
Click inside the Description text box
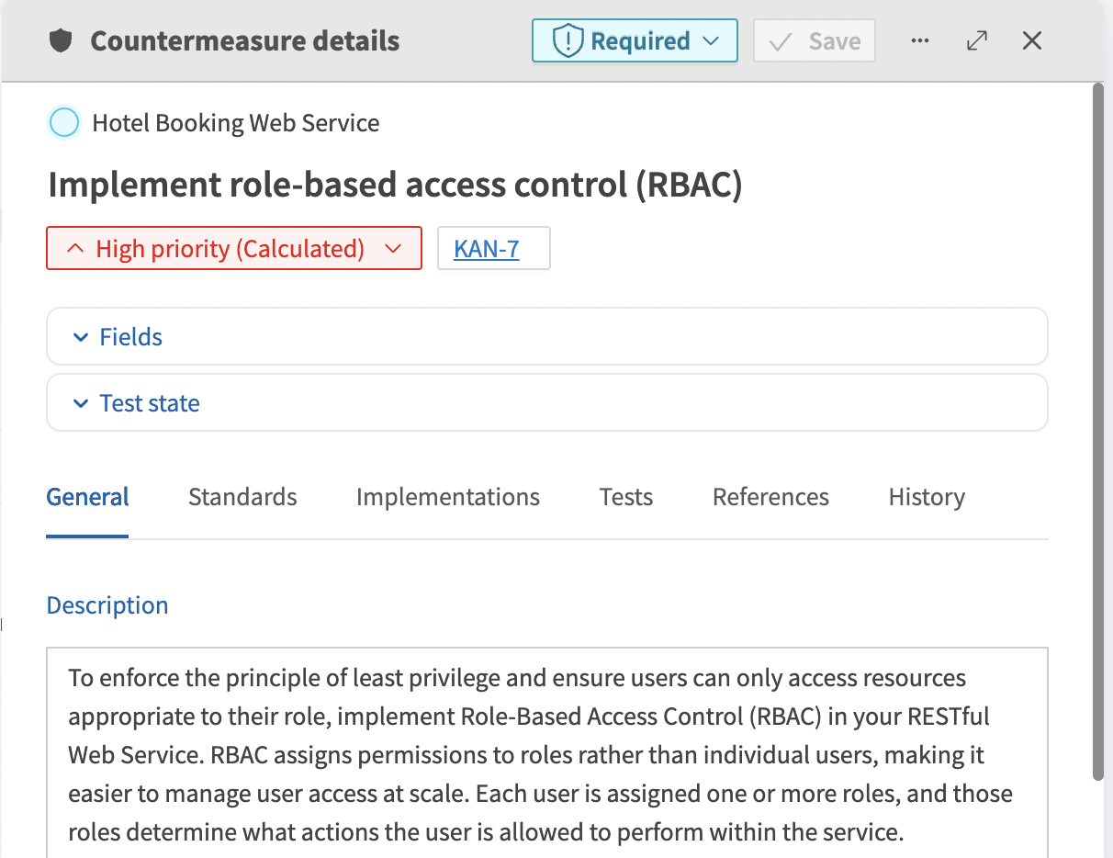[546, 753]
